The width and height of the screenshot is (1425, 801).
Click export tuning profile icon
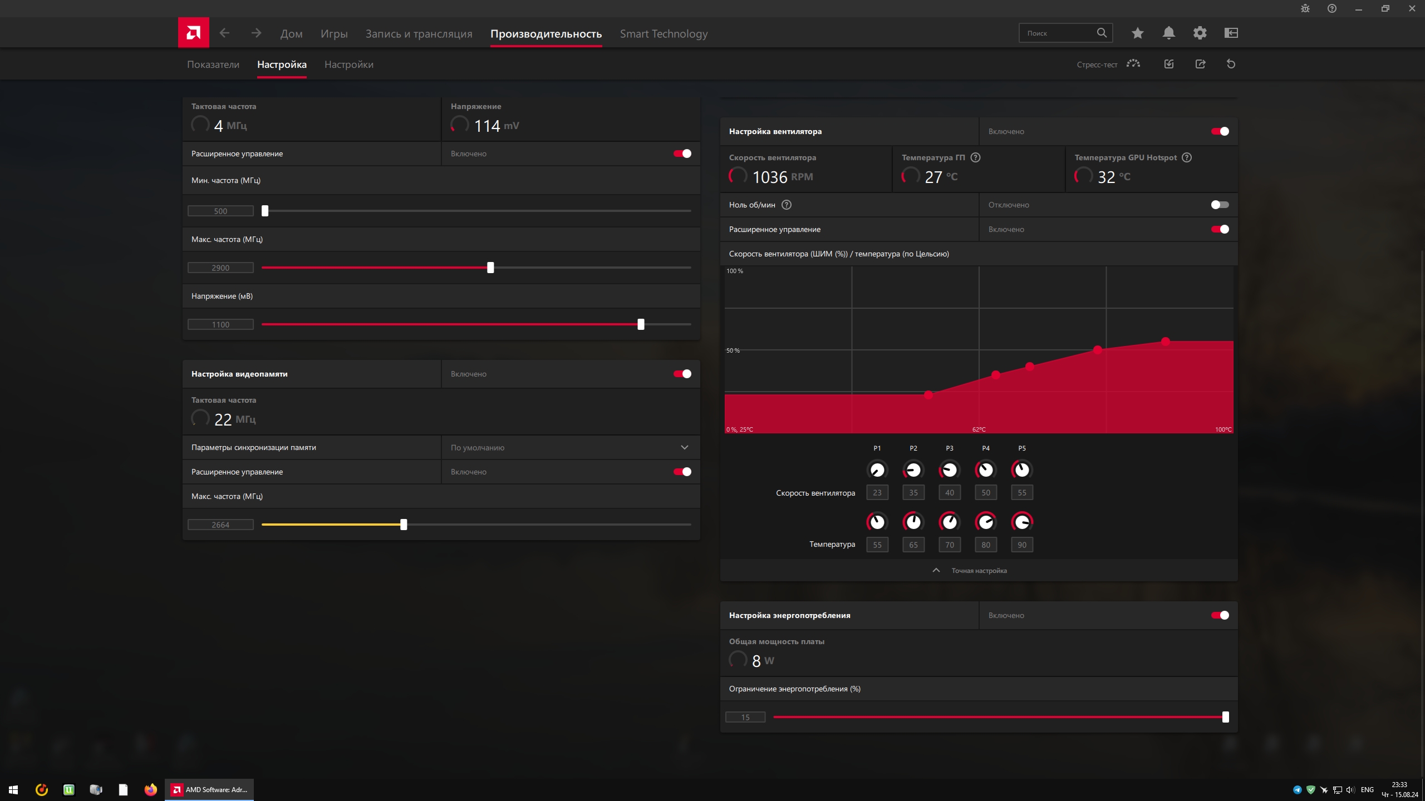(x=1200, y=64)
